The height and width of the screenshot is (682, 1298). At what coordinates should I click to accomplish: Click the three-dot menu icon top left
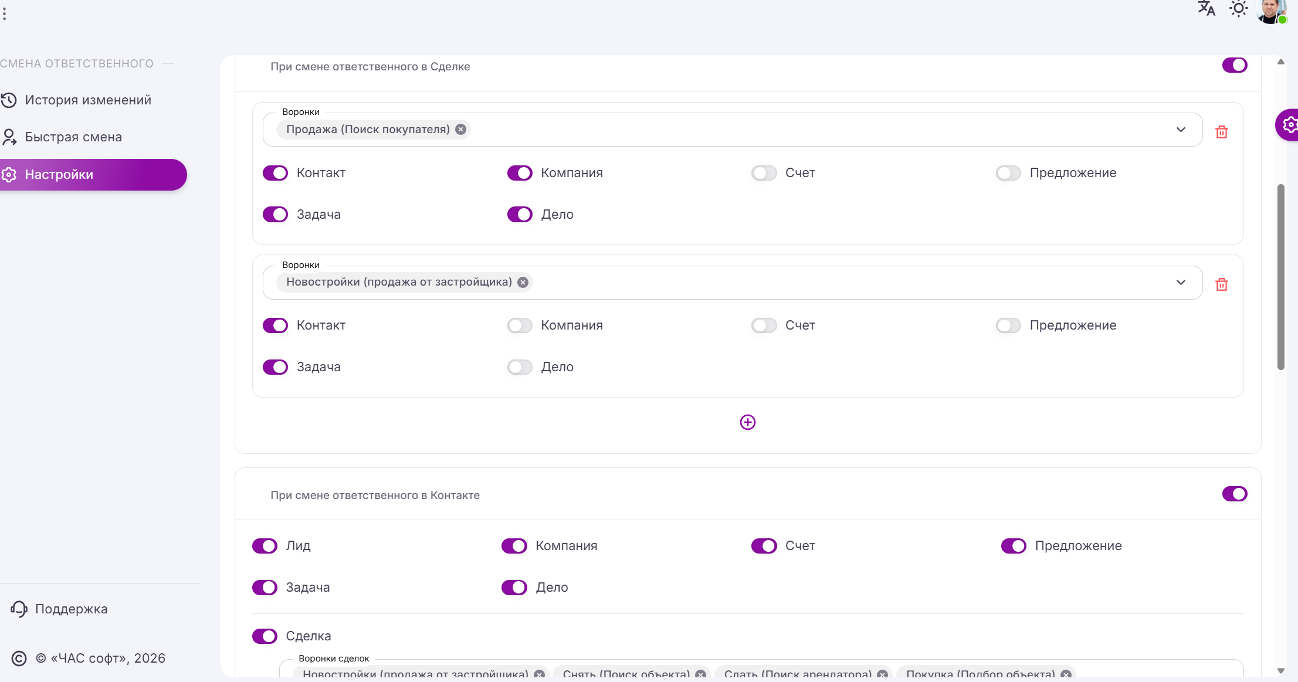point(5,13)
